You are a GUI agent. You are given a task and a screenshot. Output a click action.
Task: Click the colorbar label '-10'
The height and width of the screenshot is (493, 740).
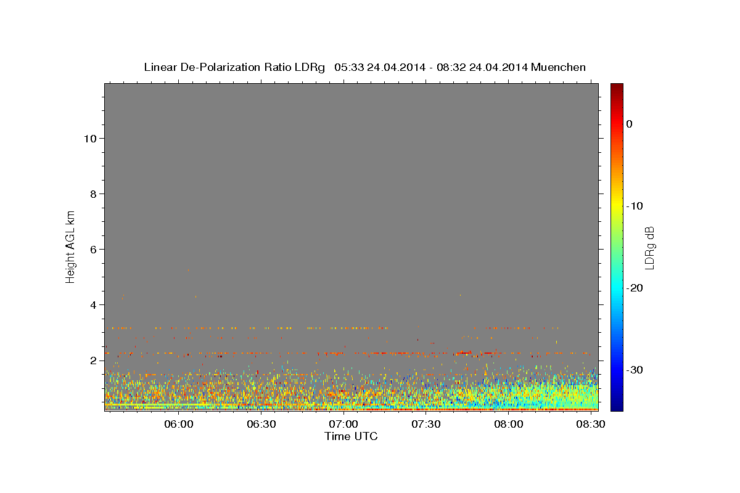click(635, 206)
